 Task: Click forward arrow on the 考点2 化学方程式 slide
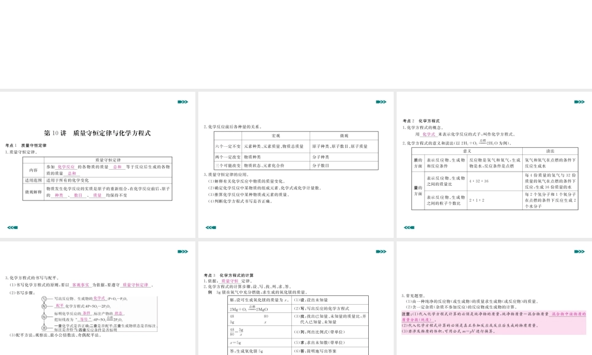click(x=579, y=102)
